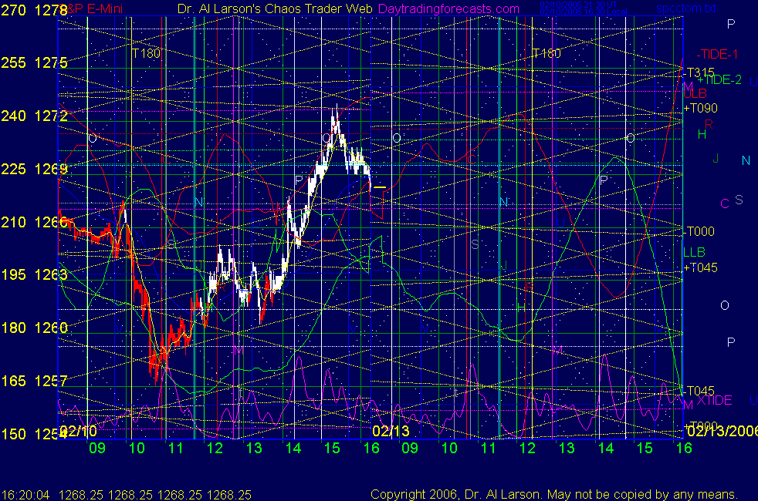Click the XTIDE legend label
The width and height of the screenshot is (758, 501).
click(x=714, y=400)
